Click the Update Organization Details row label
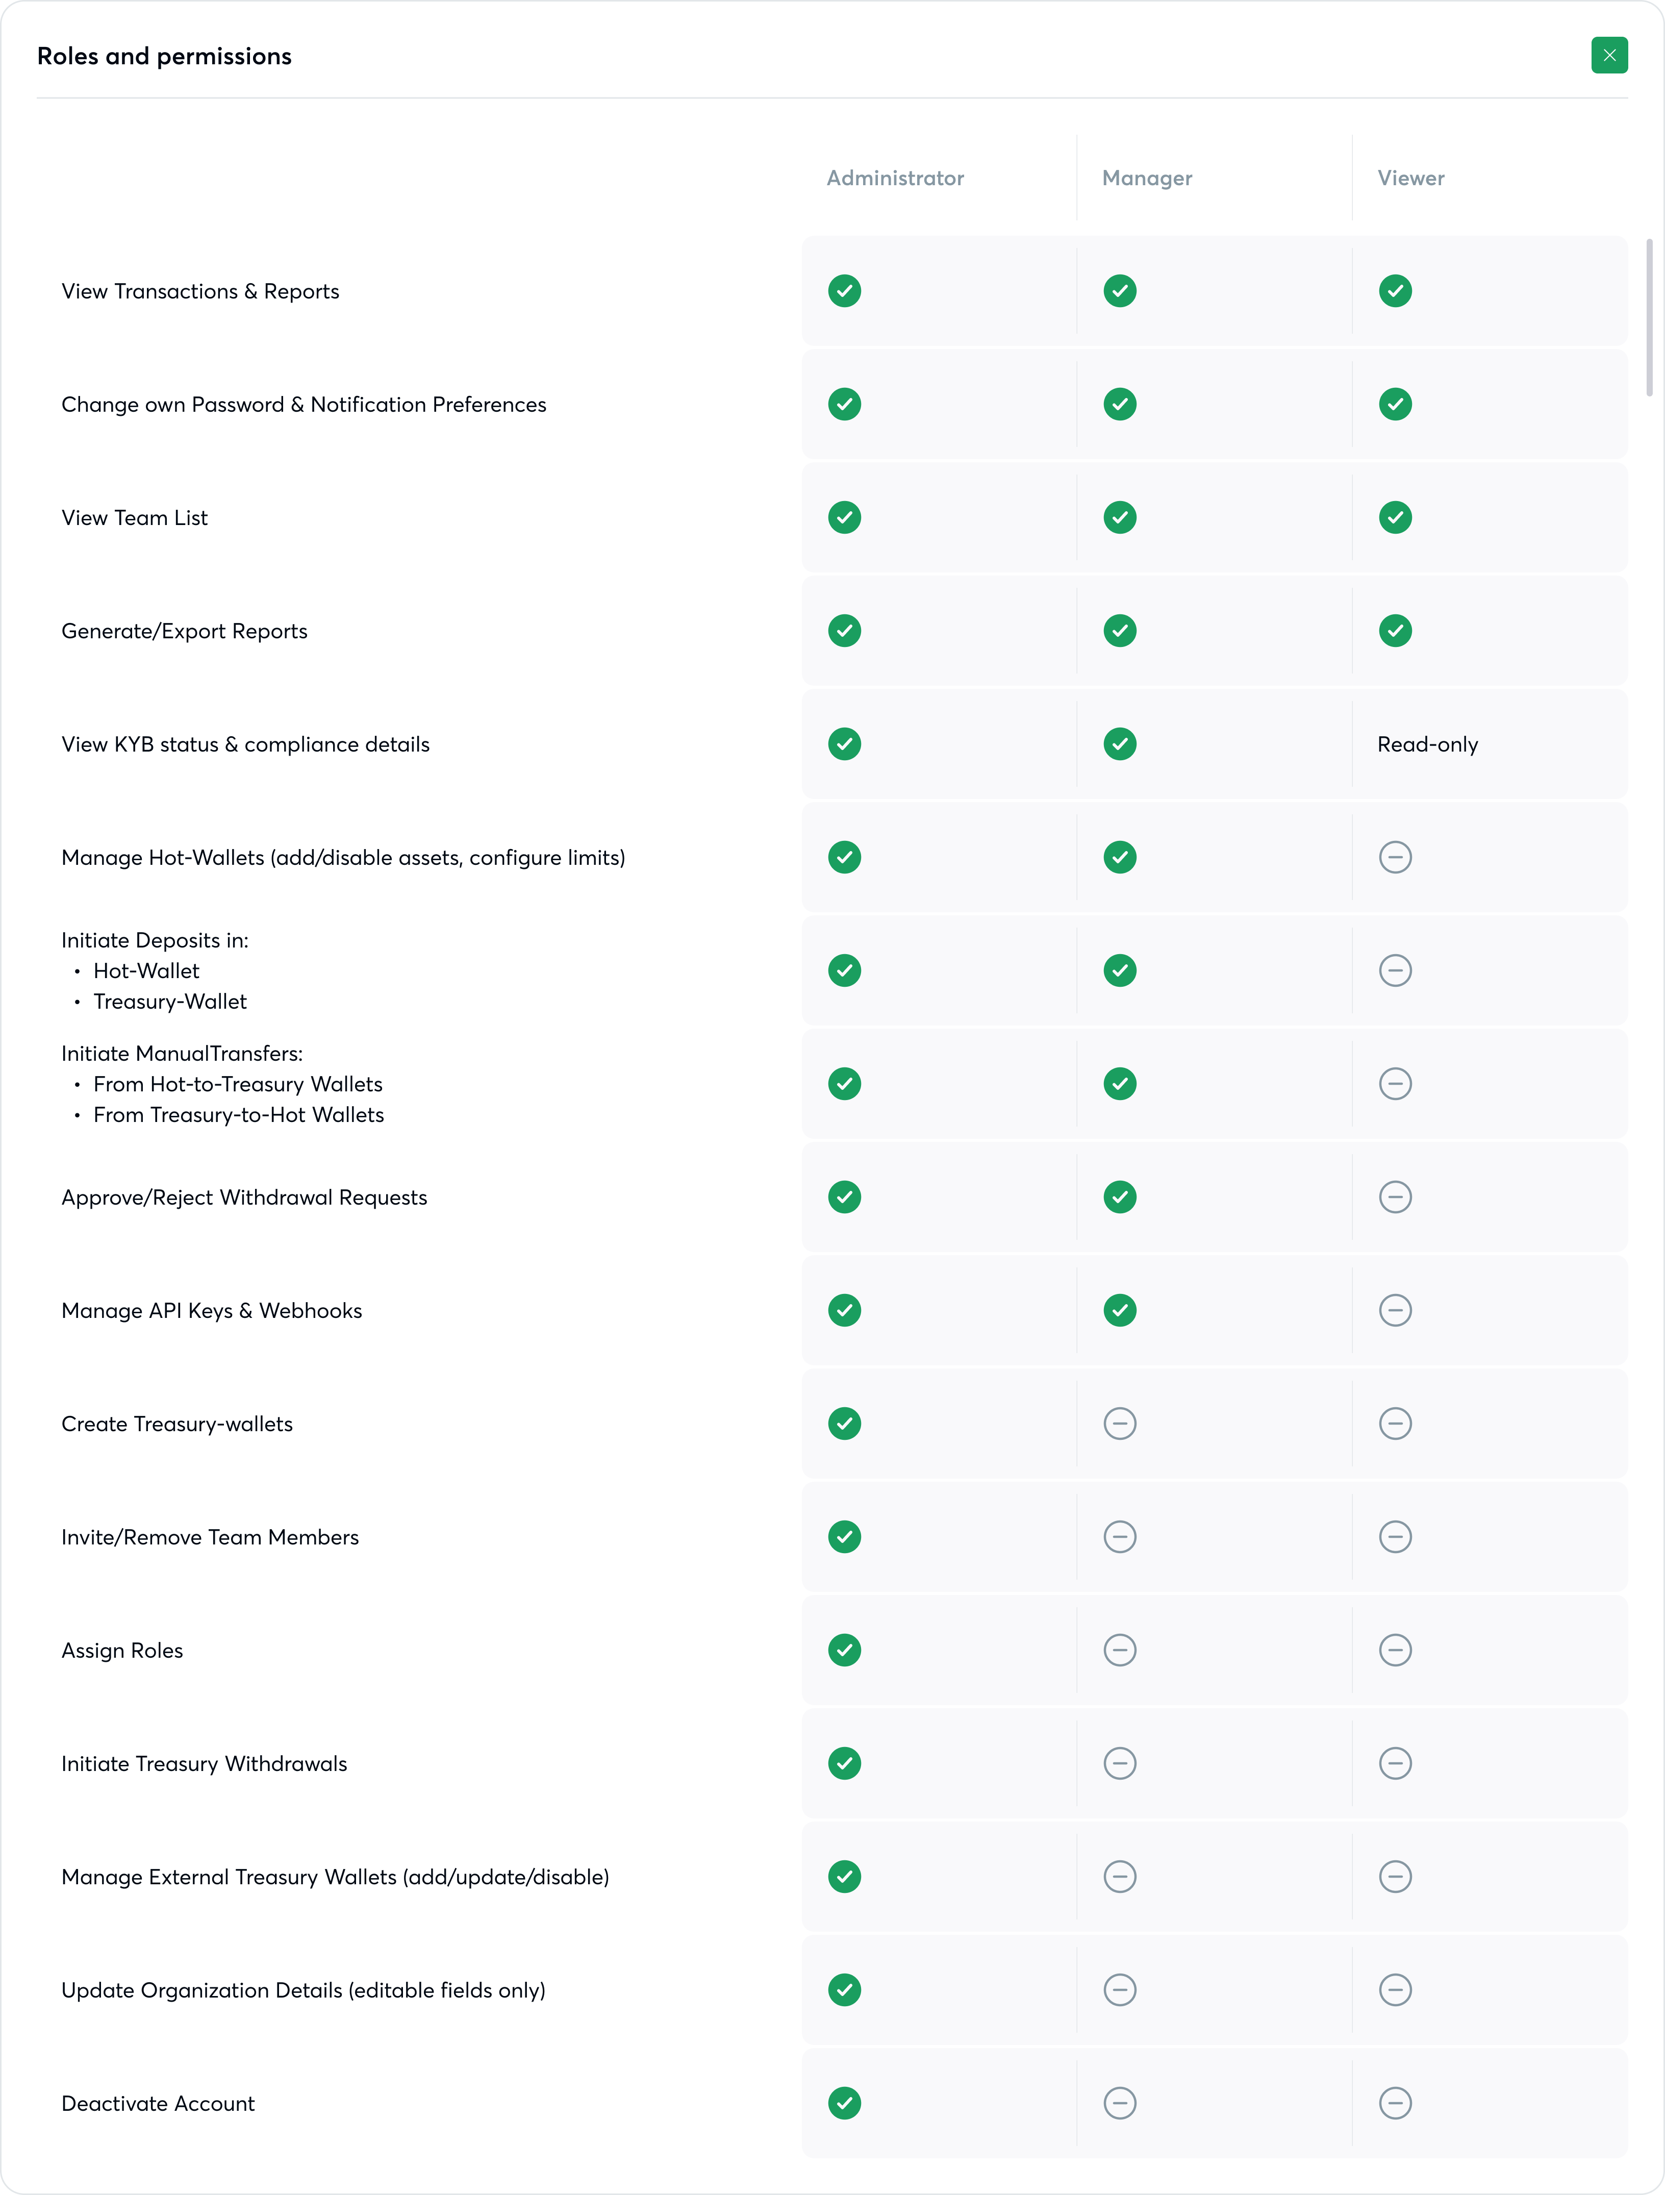Screen dimensions: 1665x2195 [x=304, y=1989]
